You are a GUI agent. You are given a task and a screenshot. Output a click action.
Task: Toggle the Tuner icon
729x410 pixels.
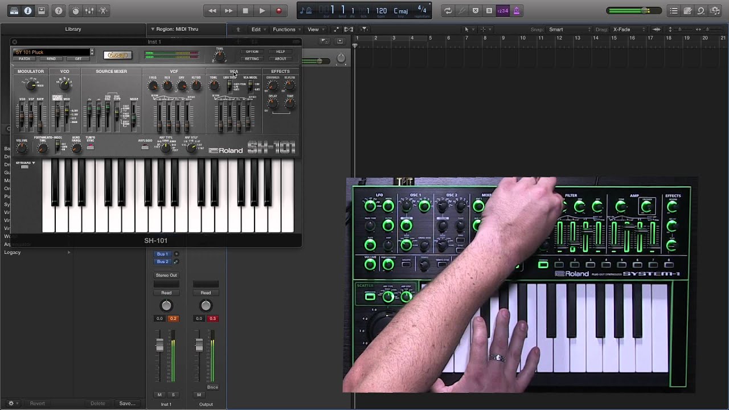462,11
